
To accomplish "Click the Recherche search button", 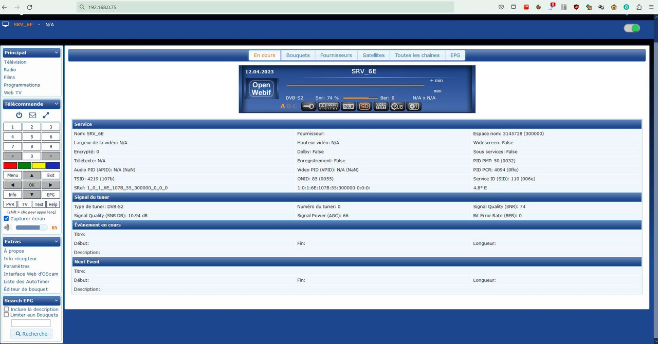I will tap(31, 334).
